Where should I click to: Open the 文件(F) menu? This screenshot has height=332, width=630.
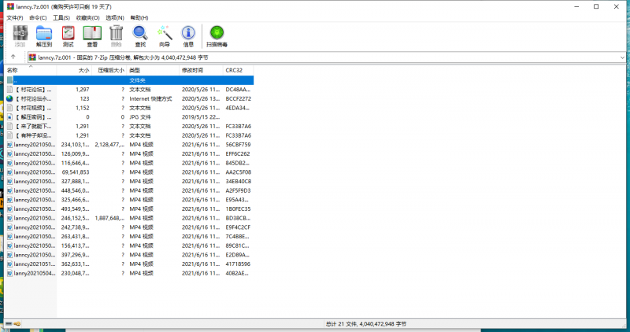tap(15, 17)
